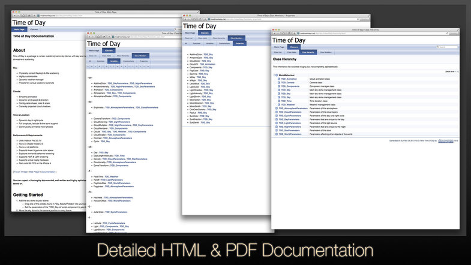Screen dimensions: 471x265
Task: Click class icon beside TOD_Components in hierarchy
Action: click(279, 86)
